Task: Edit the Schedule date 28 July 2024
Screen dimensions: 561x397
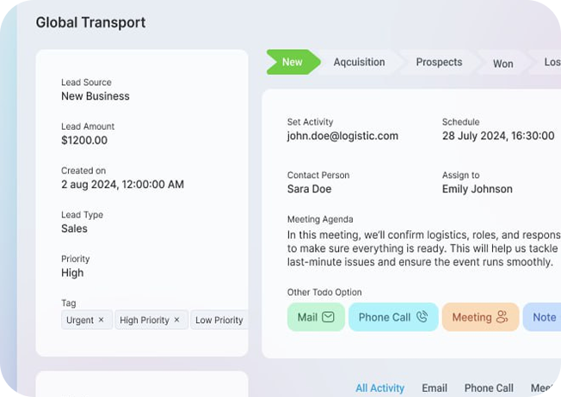Action: click(x=498, y=136)
